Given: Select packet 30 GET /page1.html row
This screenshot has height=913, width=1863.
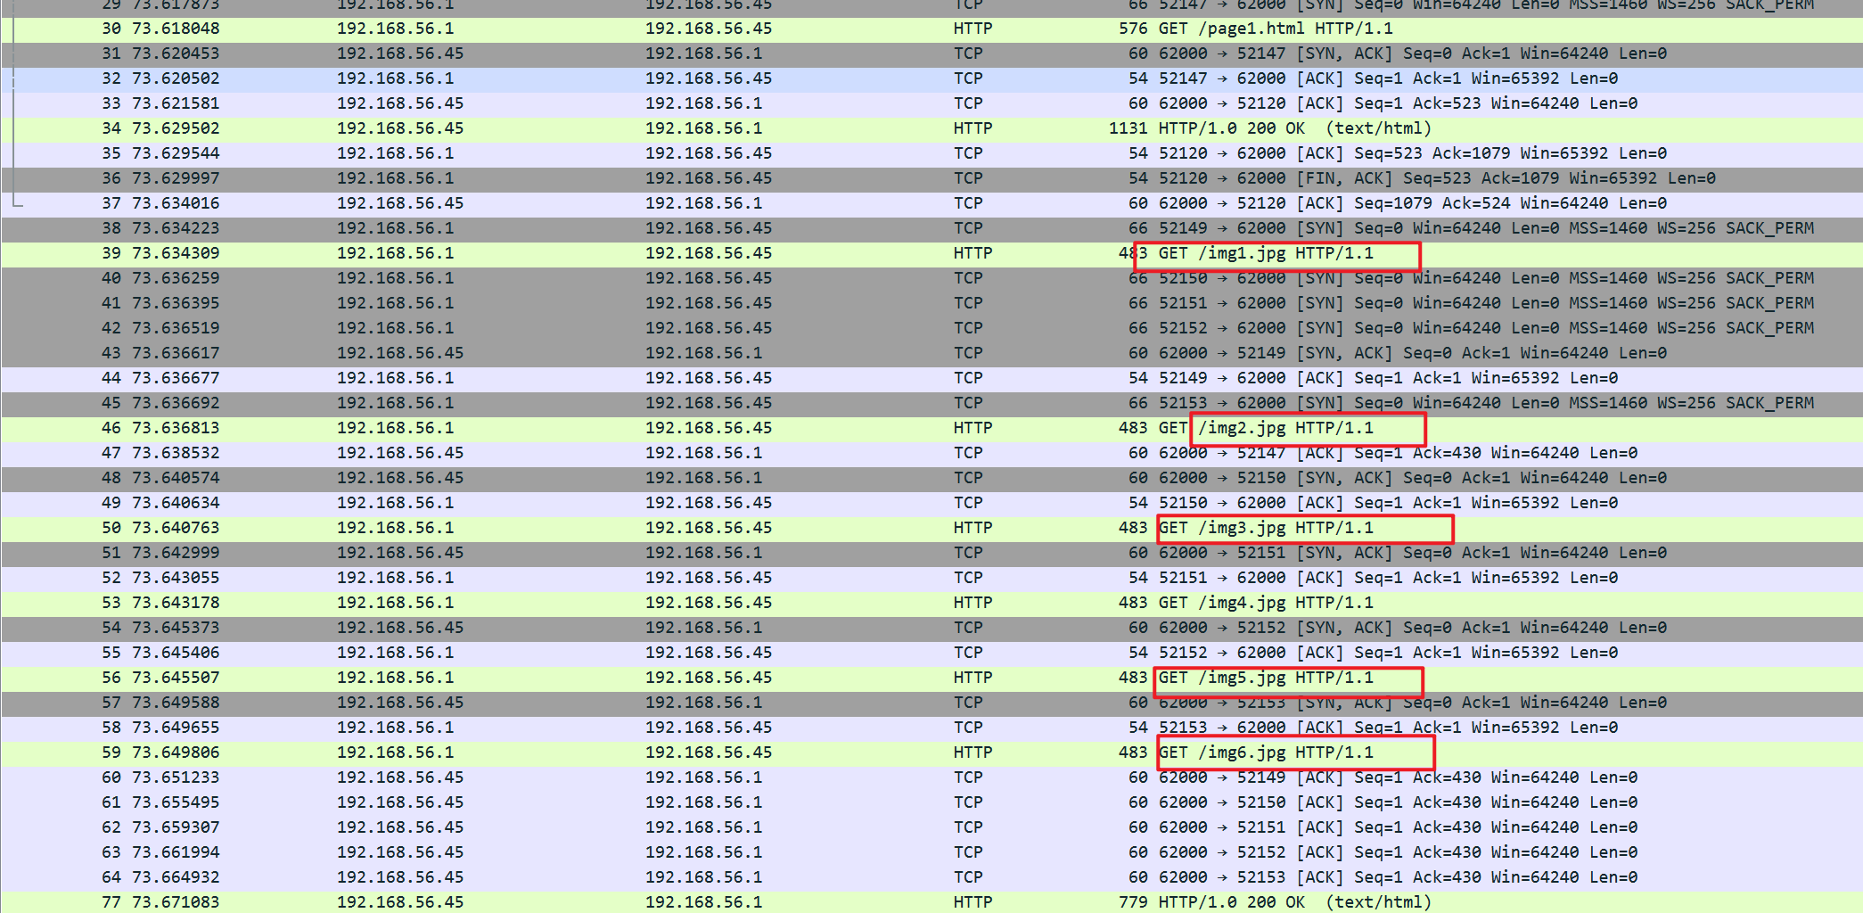Looking at the screenshot, I should (931, 29).
